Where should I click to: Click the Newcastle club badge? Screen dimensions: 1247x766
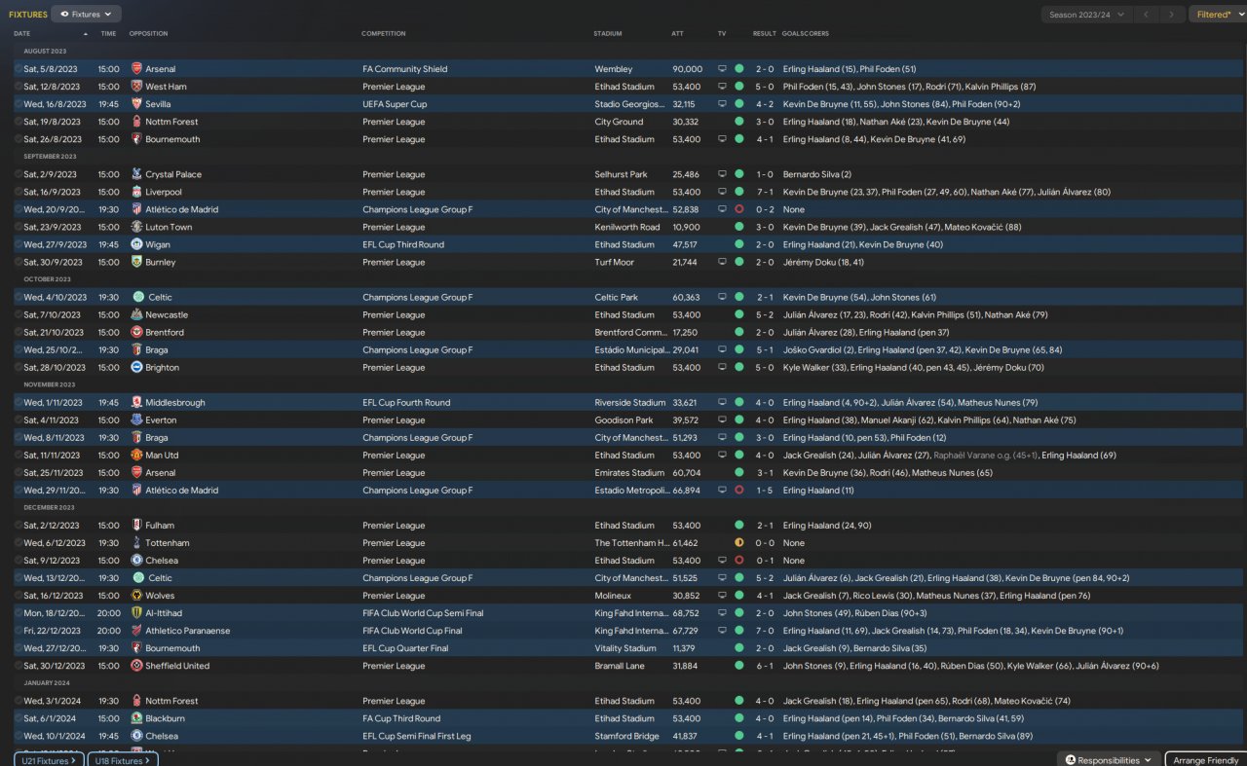pyautogui.click(x=136, y=314)
